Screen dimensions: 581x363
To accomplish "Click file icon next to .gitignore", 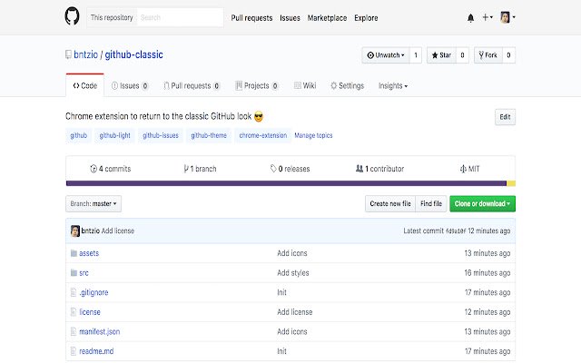I will click(74, 292).
